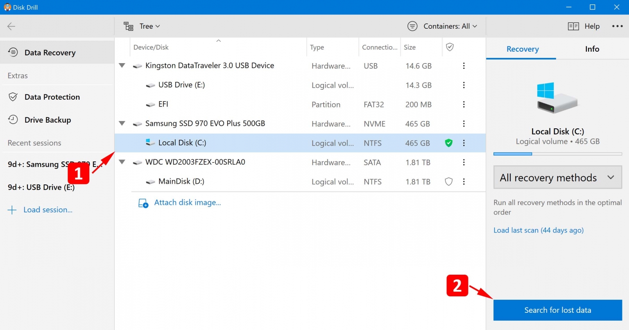
Task: Click the shield toggle on MainDisk row
Action: [x=448, y=182]
